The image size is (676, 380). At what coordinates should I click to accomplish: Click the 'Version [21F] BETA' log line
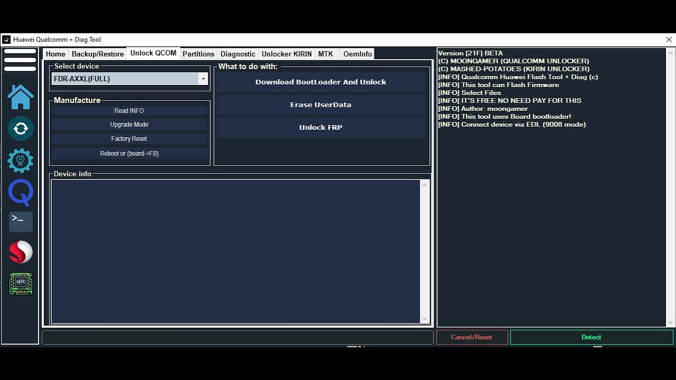point(471,53)
